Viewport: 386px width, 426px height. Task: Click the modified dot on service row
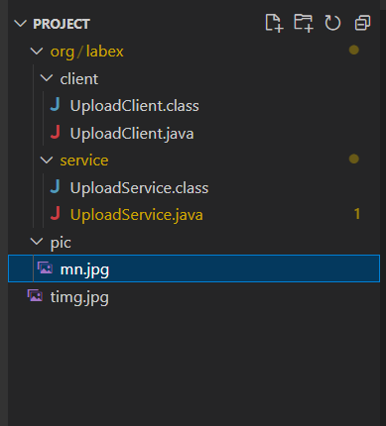(x=354, y=159)
